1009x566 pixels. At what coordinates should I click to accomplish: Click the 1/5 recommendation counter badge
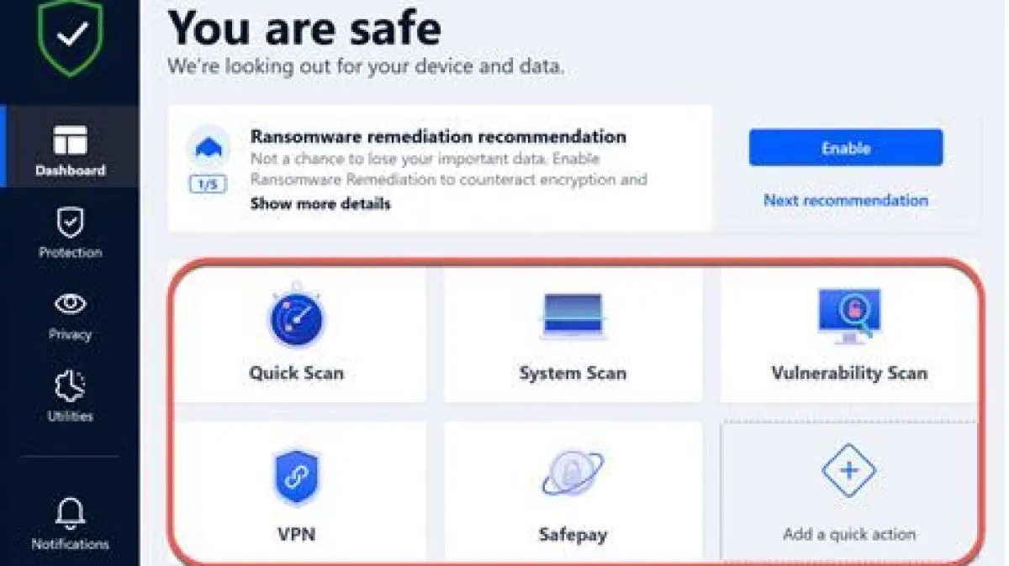point(207,186)
